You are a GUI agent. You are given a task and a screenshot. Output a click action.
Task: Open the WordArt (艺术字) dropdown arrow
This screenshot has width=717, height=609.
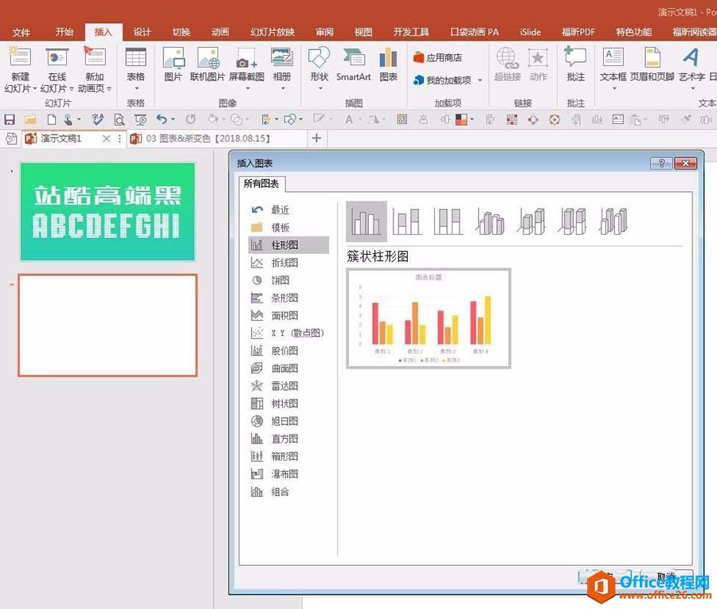click(692, 88)
